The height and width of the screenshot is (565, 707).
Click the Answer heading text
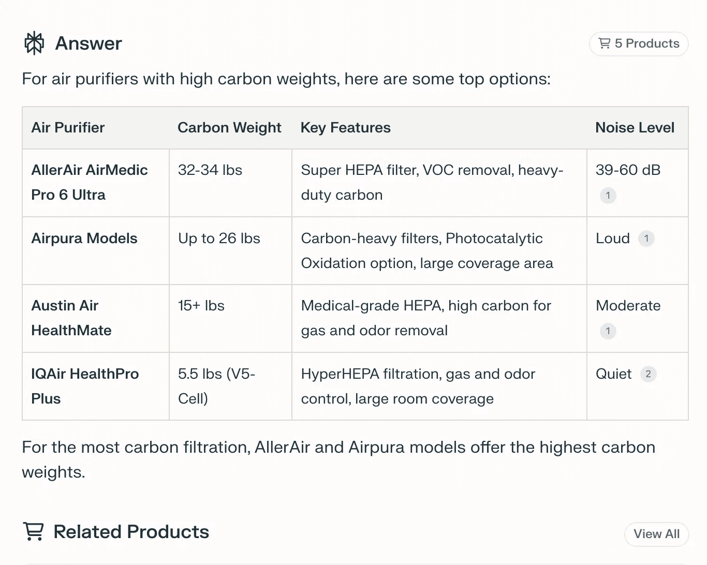(89, 43)
